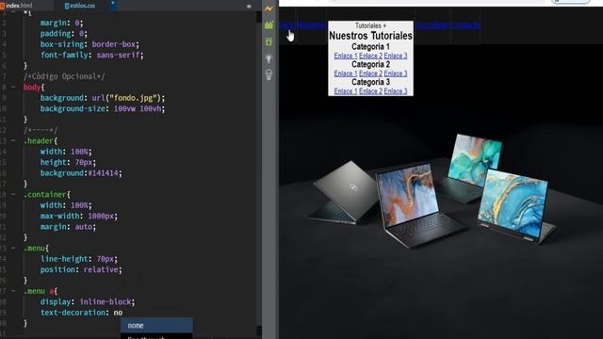Click the '.header{' selector text
Screen dimensions: 603x339
(x=41, y=141)
